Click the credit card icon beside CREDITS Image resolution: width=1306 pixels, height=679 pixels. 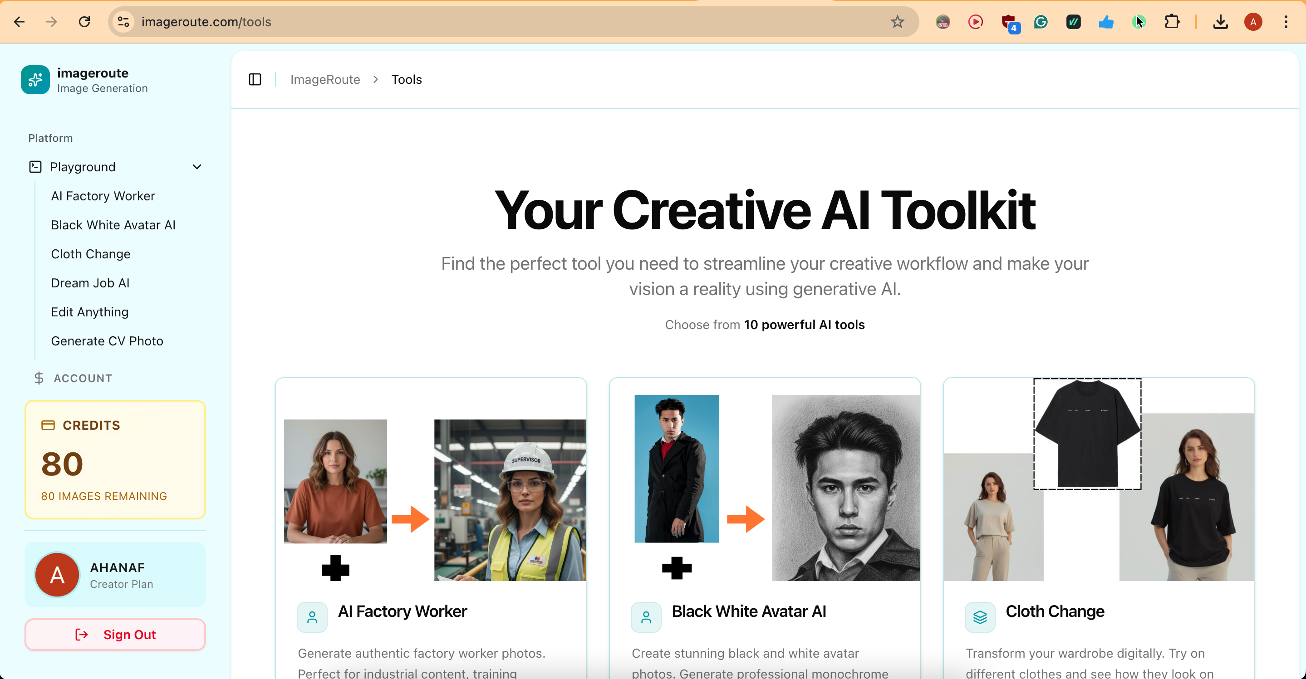tap(48, 425)
